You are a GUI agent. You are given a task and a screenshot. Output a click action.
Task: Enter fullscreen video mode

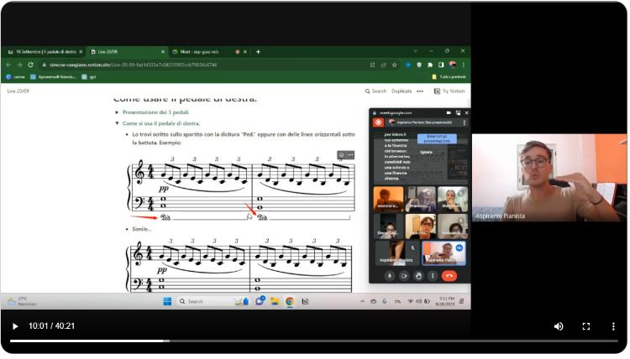pos(586,326)
